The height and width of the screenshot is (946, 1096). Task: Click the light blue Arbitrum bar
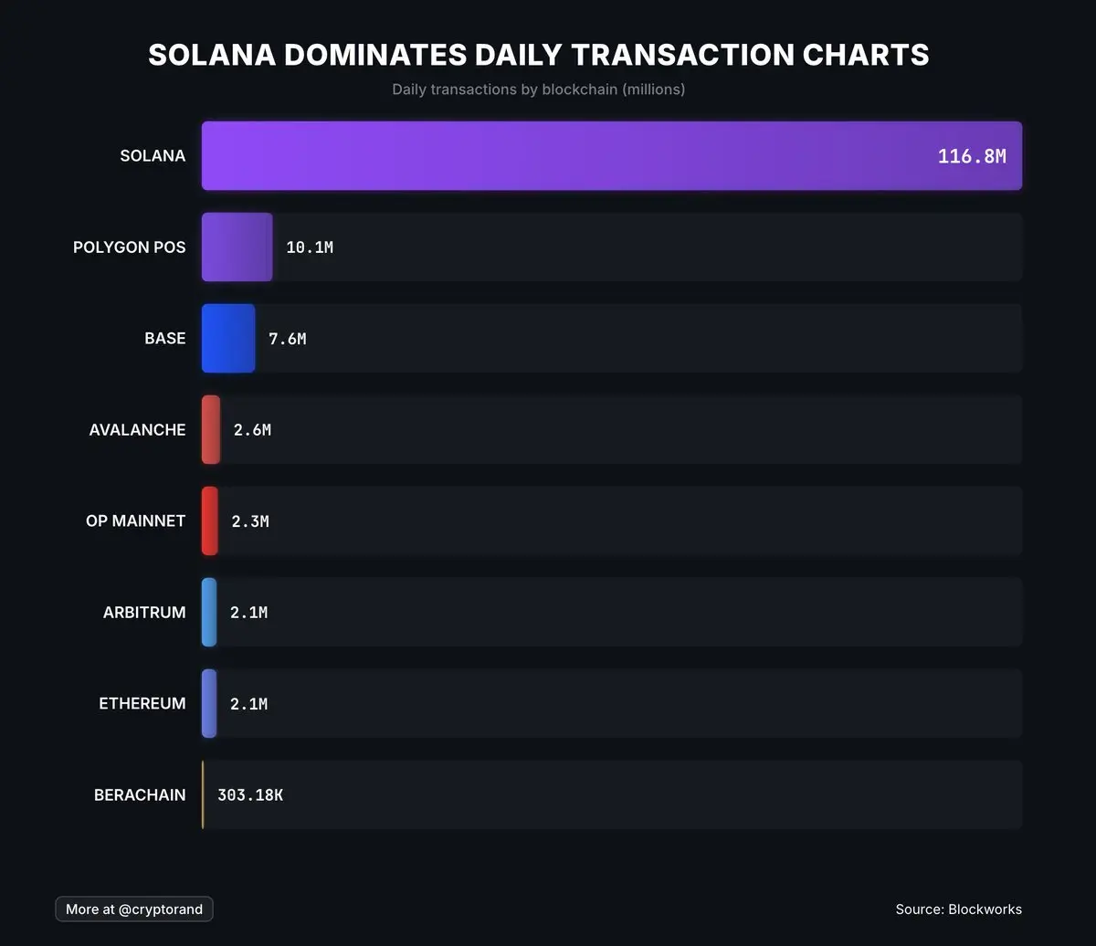pos(209,613)
